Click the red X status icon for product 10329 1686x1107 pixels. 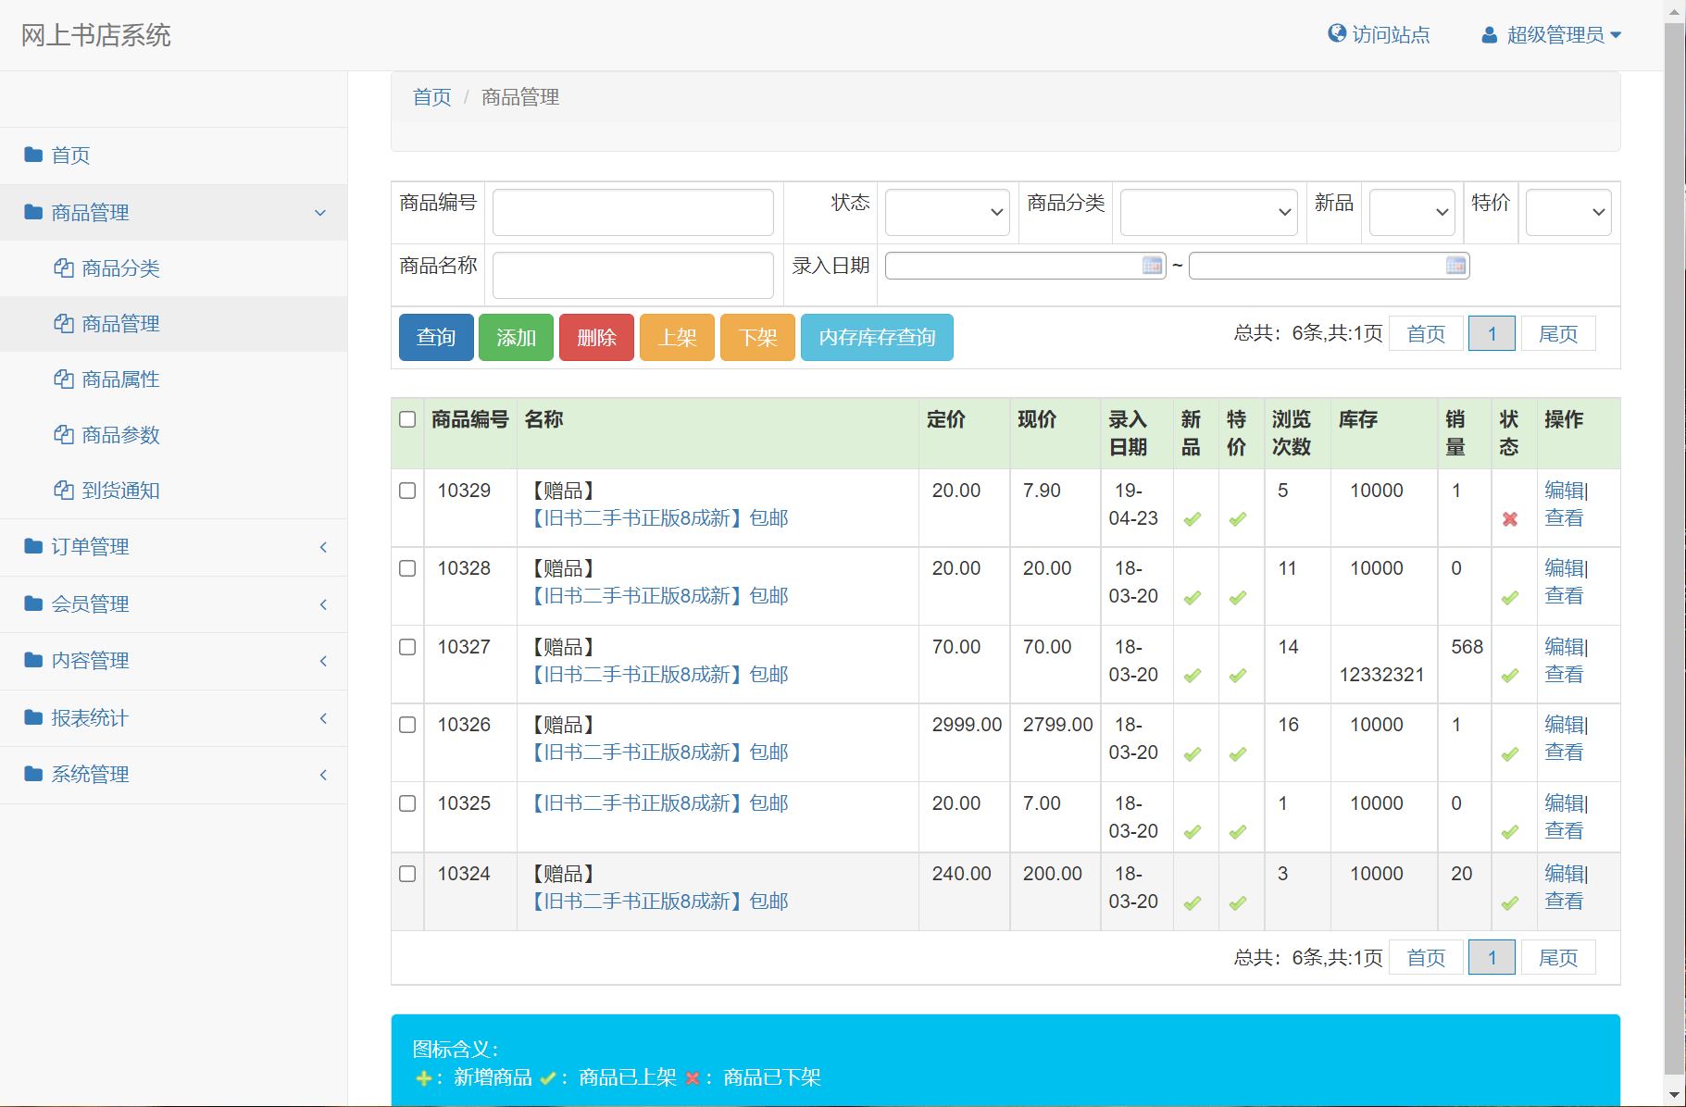[1510, 519]
